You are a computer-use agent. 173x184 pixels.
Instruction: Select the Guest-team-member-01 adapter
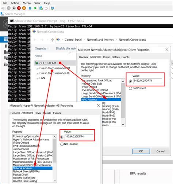(x=55, y=68)
